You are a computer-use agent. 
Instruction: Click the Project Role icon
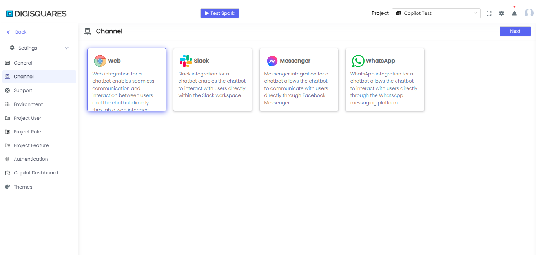pyautogui.click(x=7, y=132)
